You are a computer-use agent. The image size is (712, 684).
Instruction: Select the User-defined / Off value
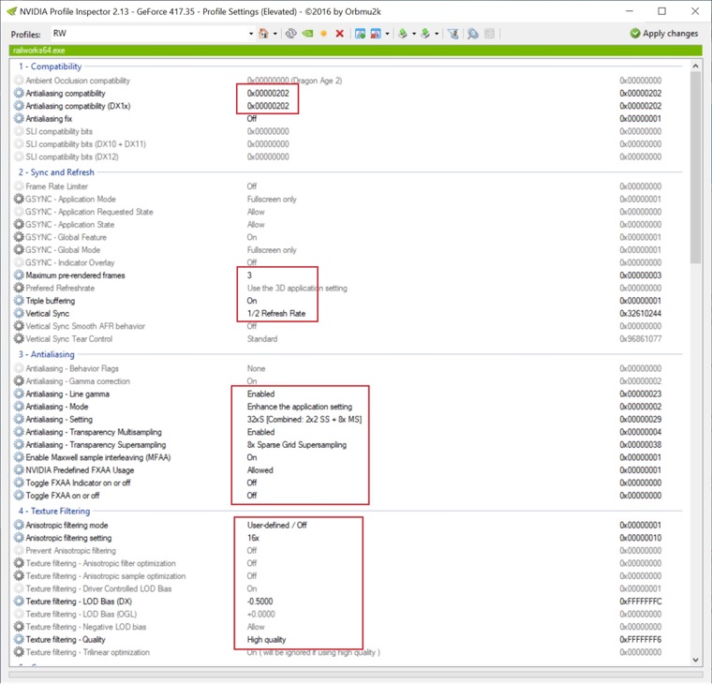click(x=276, y=525)
